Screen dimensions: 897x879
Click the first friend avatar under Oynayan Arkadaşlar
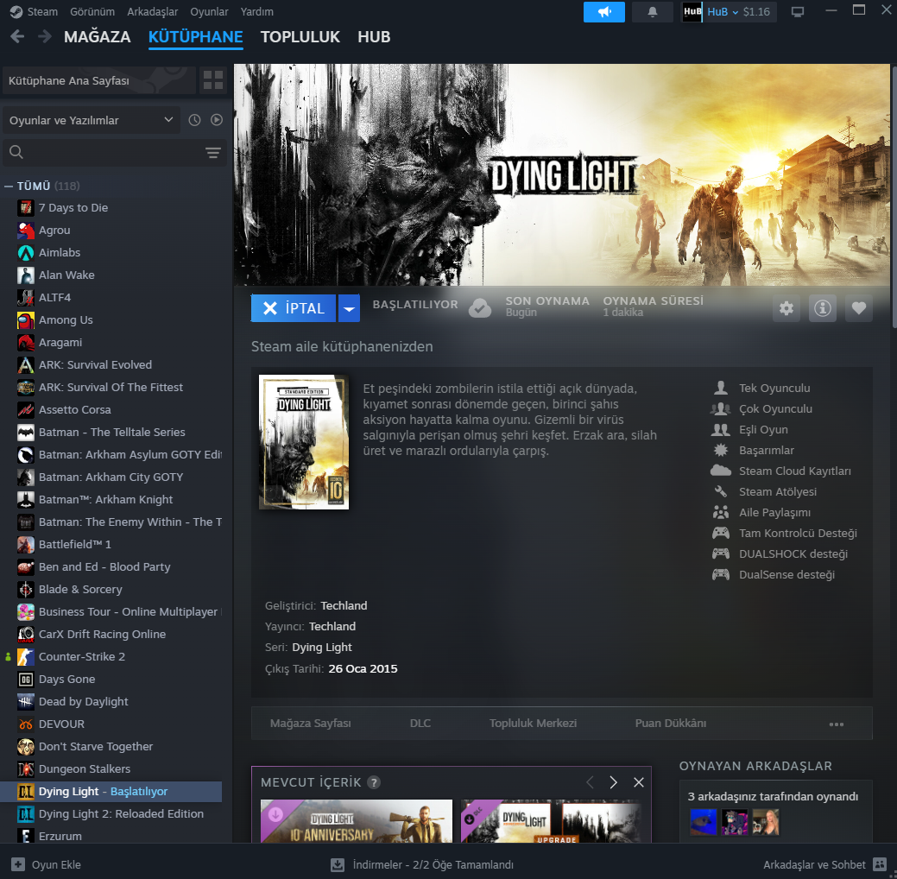tap(703, 822)
